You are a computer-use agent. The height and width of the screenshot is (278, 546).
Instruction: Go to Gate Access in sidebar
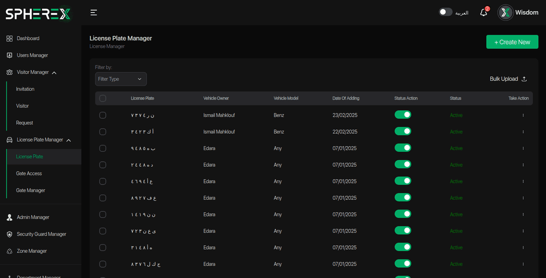(x=29, y=173)
